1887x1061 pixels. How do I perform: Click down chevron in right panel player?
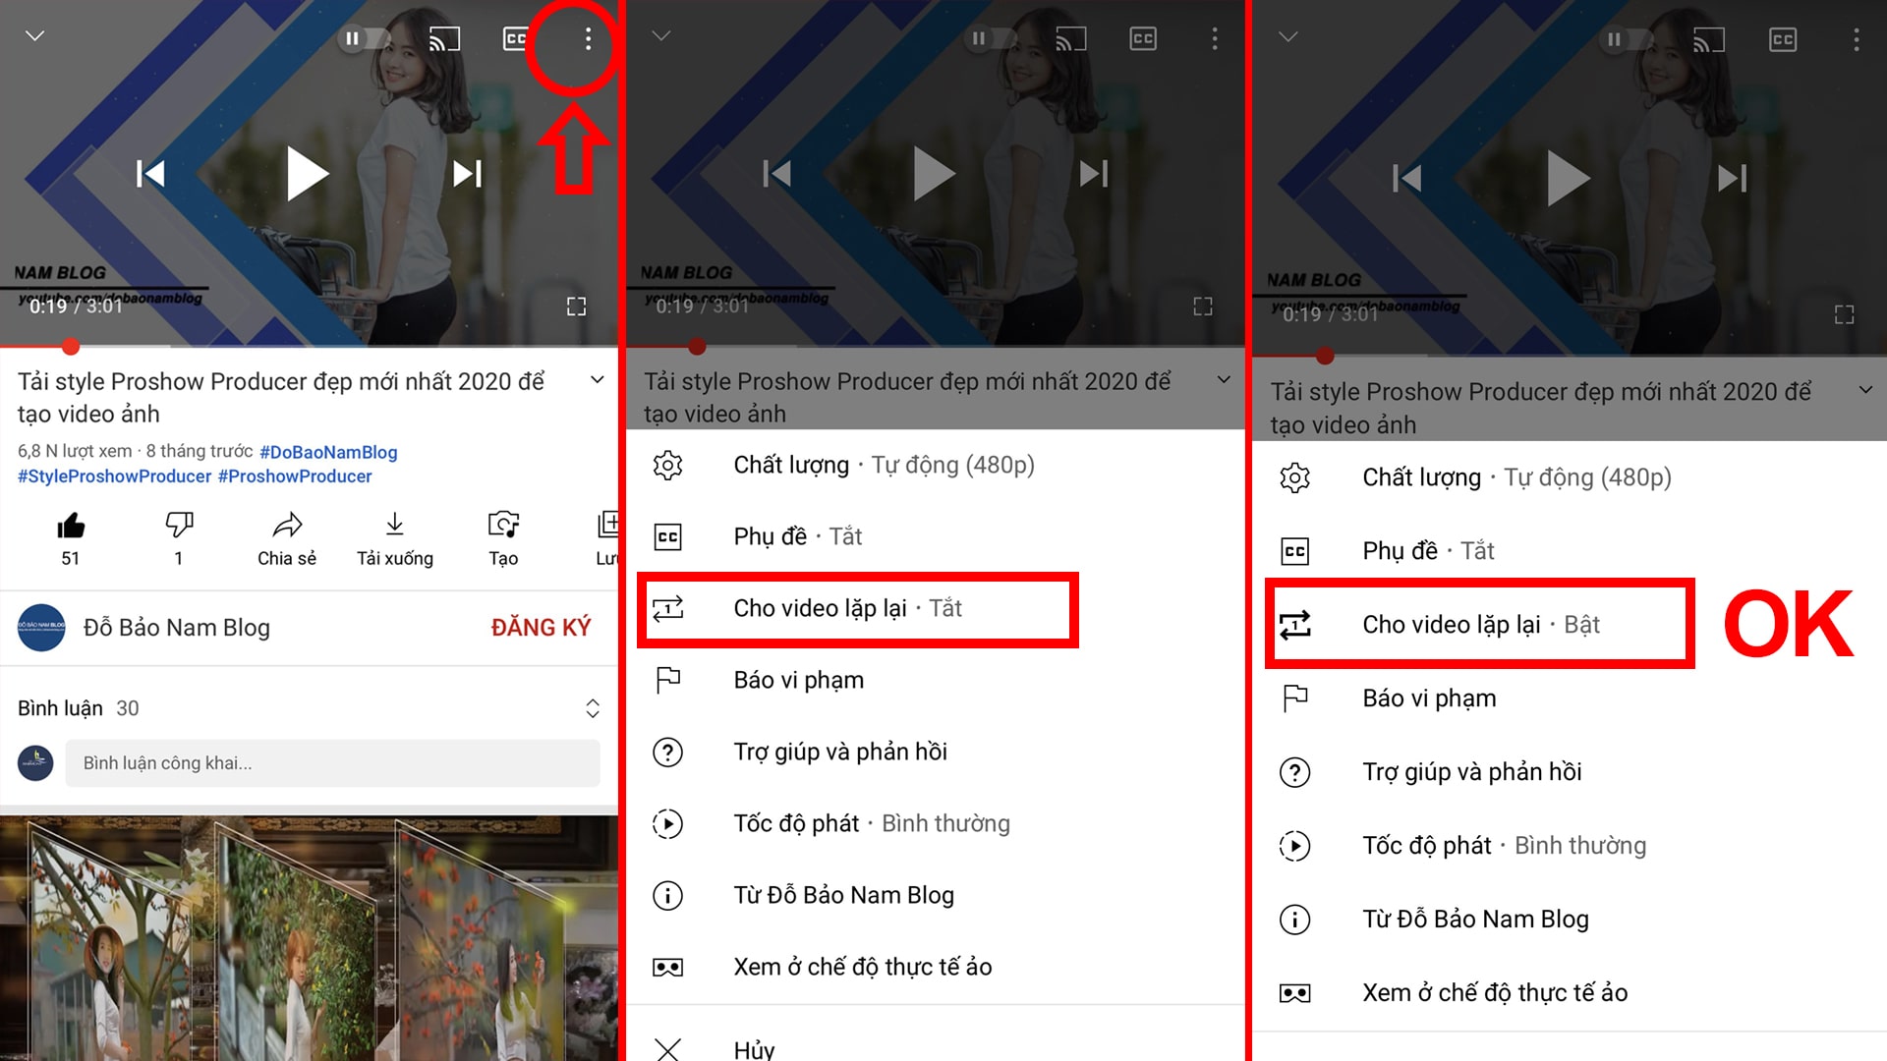tap(1287, 37)
